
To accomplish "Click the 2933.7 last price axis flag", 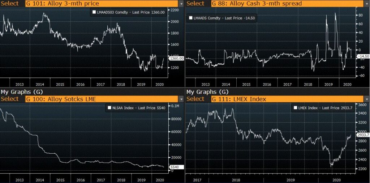I will point(362,135).
